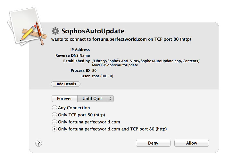Click the gear icon beside SophosAutoUpdate
This screenshot has height=159, width=225.
pyautogui.click(x=55, y=31)
